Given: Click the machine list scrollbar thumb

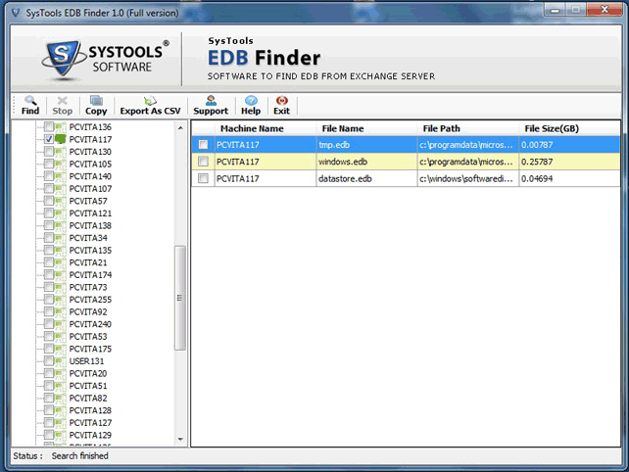Looking at the screenshot, I should [180, 298].
